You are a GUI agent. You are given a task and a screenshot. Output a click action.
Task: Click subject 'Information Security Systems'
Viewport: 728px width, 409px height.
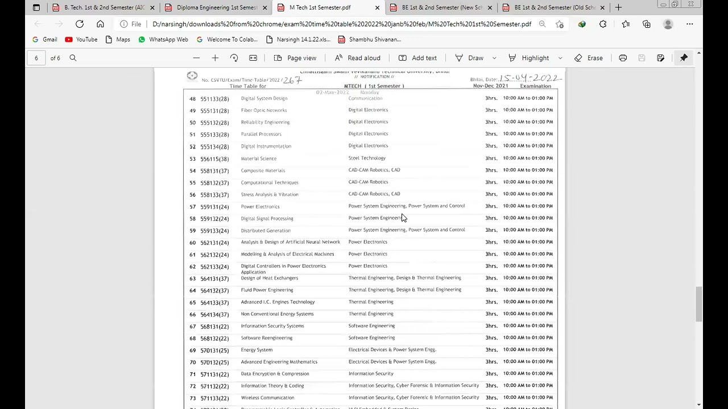[272, 326]
